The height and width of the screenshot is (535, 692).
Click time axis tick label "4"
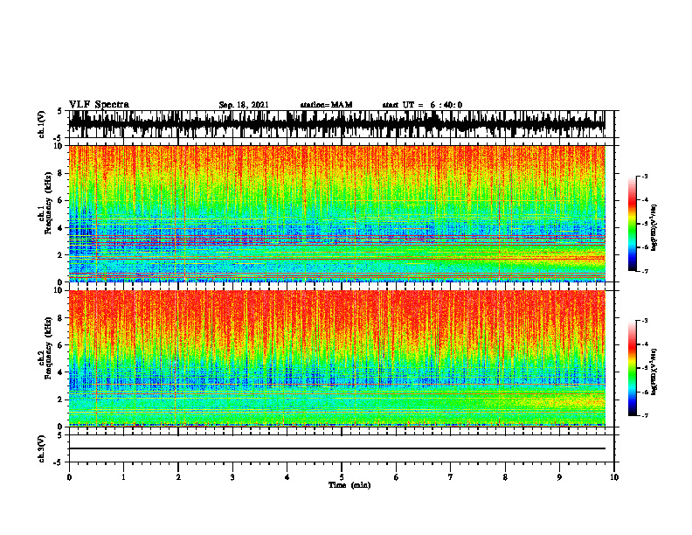[287, 477]
